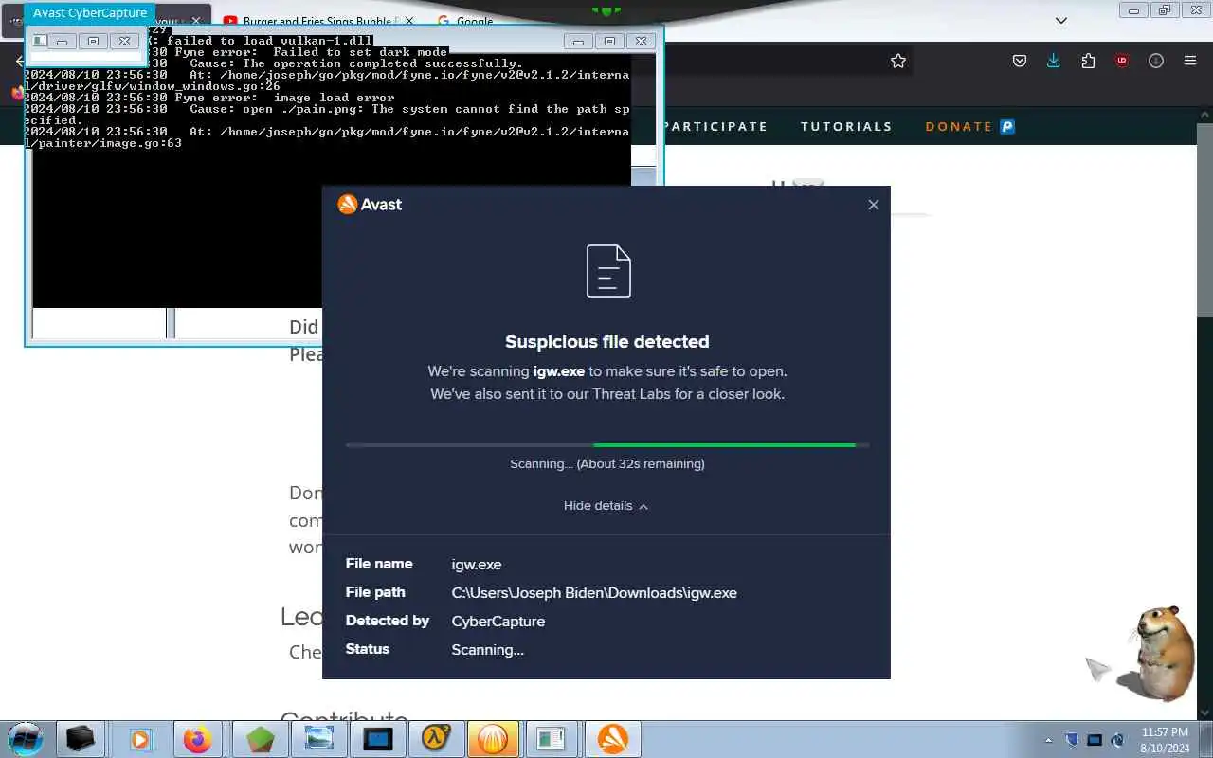Expand the list all tabs dropdown
This screenshot has width=1213, height=758.
click(x=1061, y=21)
